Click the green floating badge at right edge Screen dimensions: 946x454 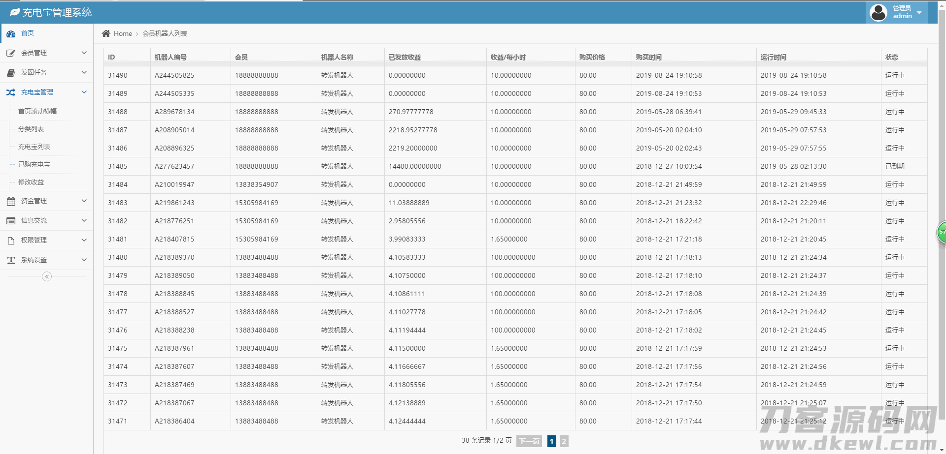click(942, 232)
